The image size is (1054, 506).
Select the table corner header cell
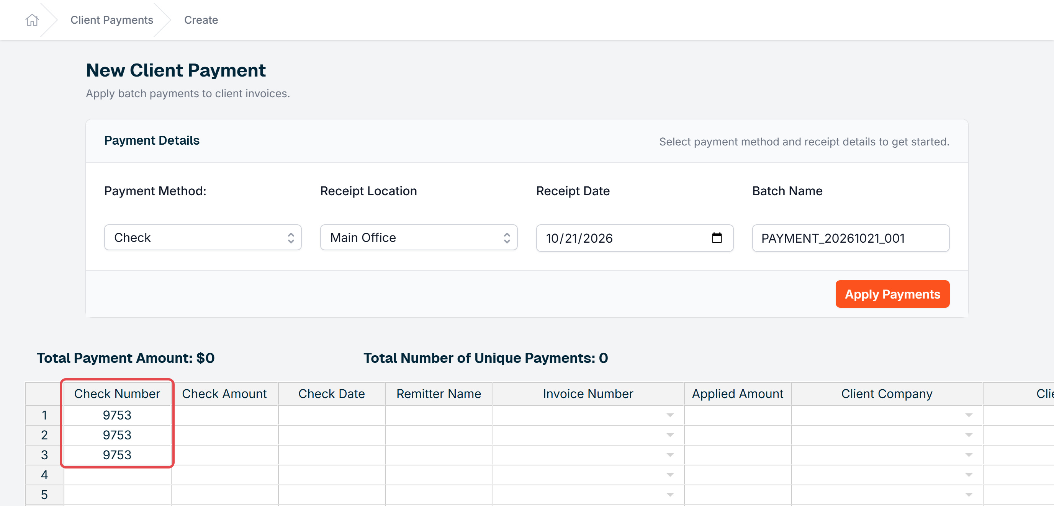tap(44, 393)
